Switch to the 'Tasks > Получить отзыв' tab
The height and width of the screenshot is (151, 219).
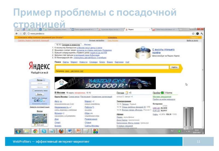(x=57, y=29)
